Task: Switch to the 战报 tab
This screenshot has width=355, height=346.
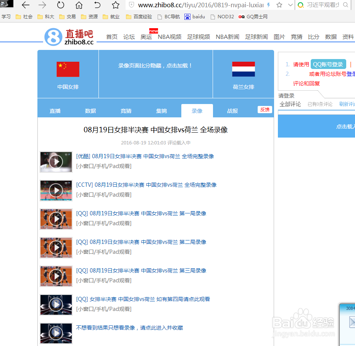Action: 232,111
